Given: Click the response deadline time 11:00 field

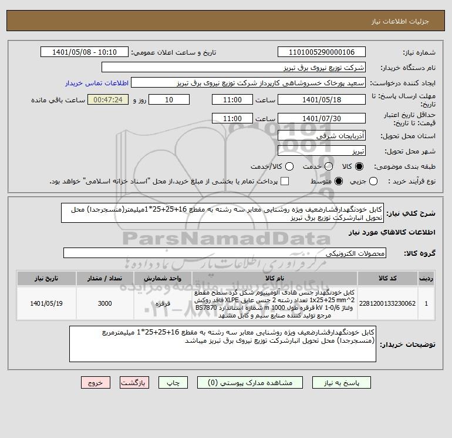Looking at the screenshot, I should [x=232, y=99].
